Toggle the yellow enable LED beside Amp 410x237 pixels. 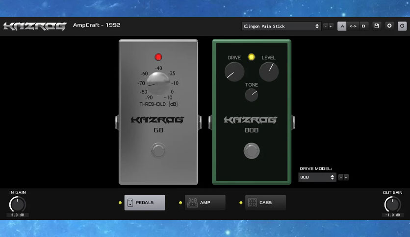180,203
